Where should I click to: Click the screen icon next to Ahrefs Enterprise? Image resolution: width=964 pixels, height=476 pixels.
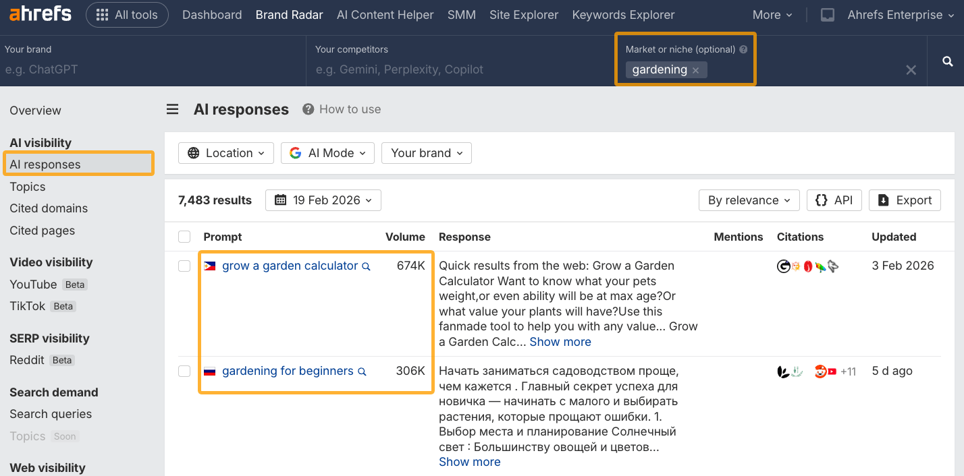click(x=827, y=15)
